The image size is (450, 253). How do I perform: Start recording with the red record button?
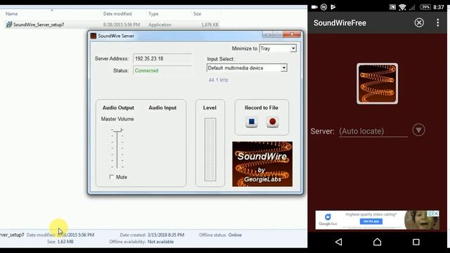click(273, 122)
